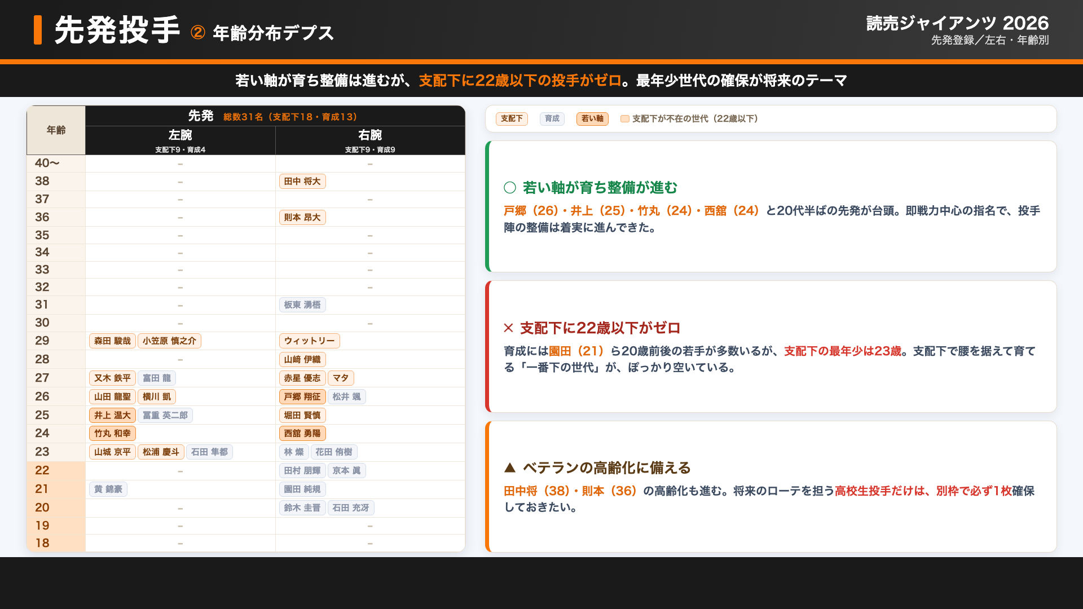Select highlighted 西舘 勇陽 tag

coord(302,434)
